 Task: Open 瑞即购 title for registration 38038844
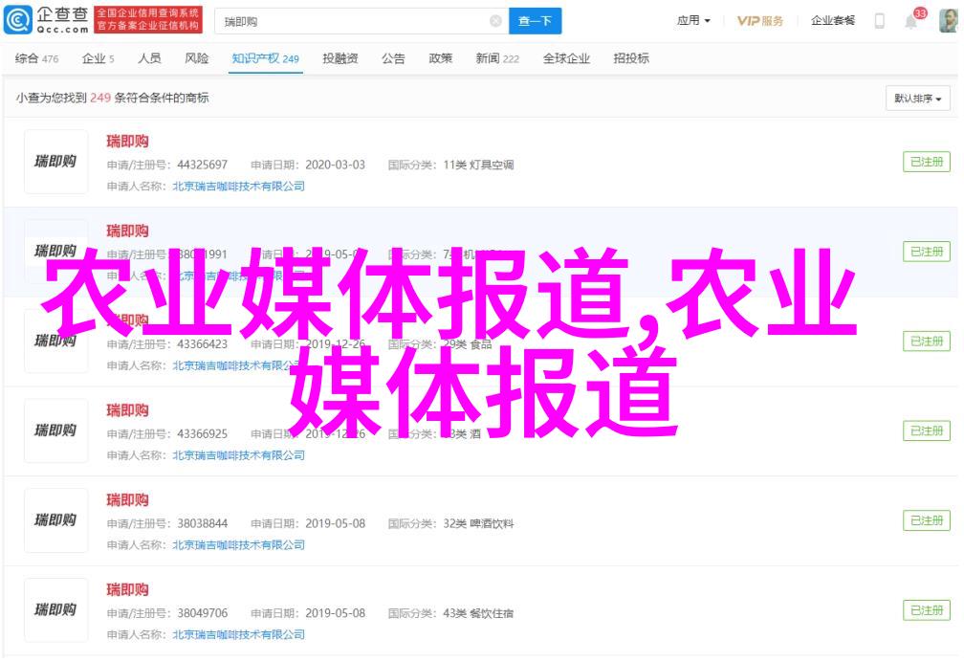point(127,500)
